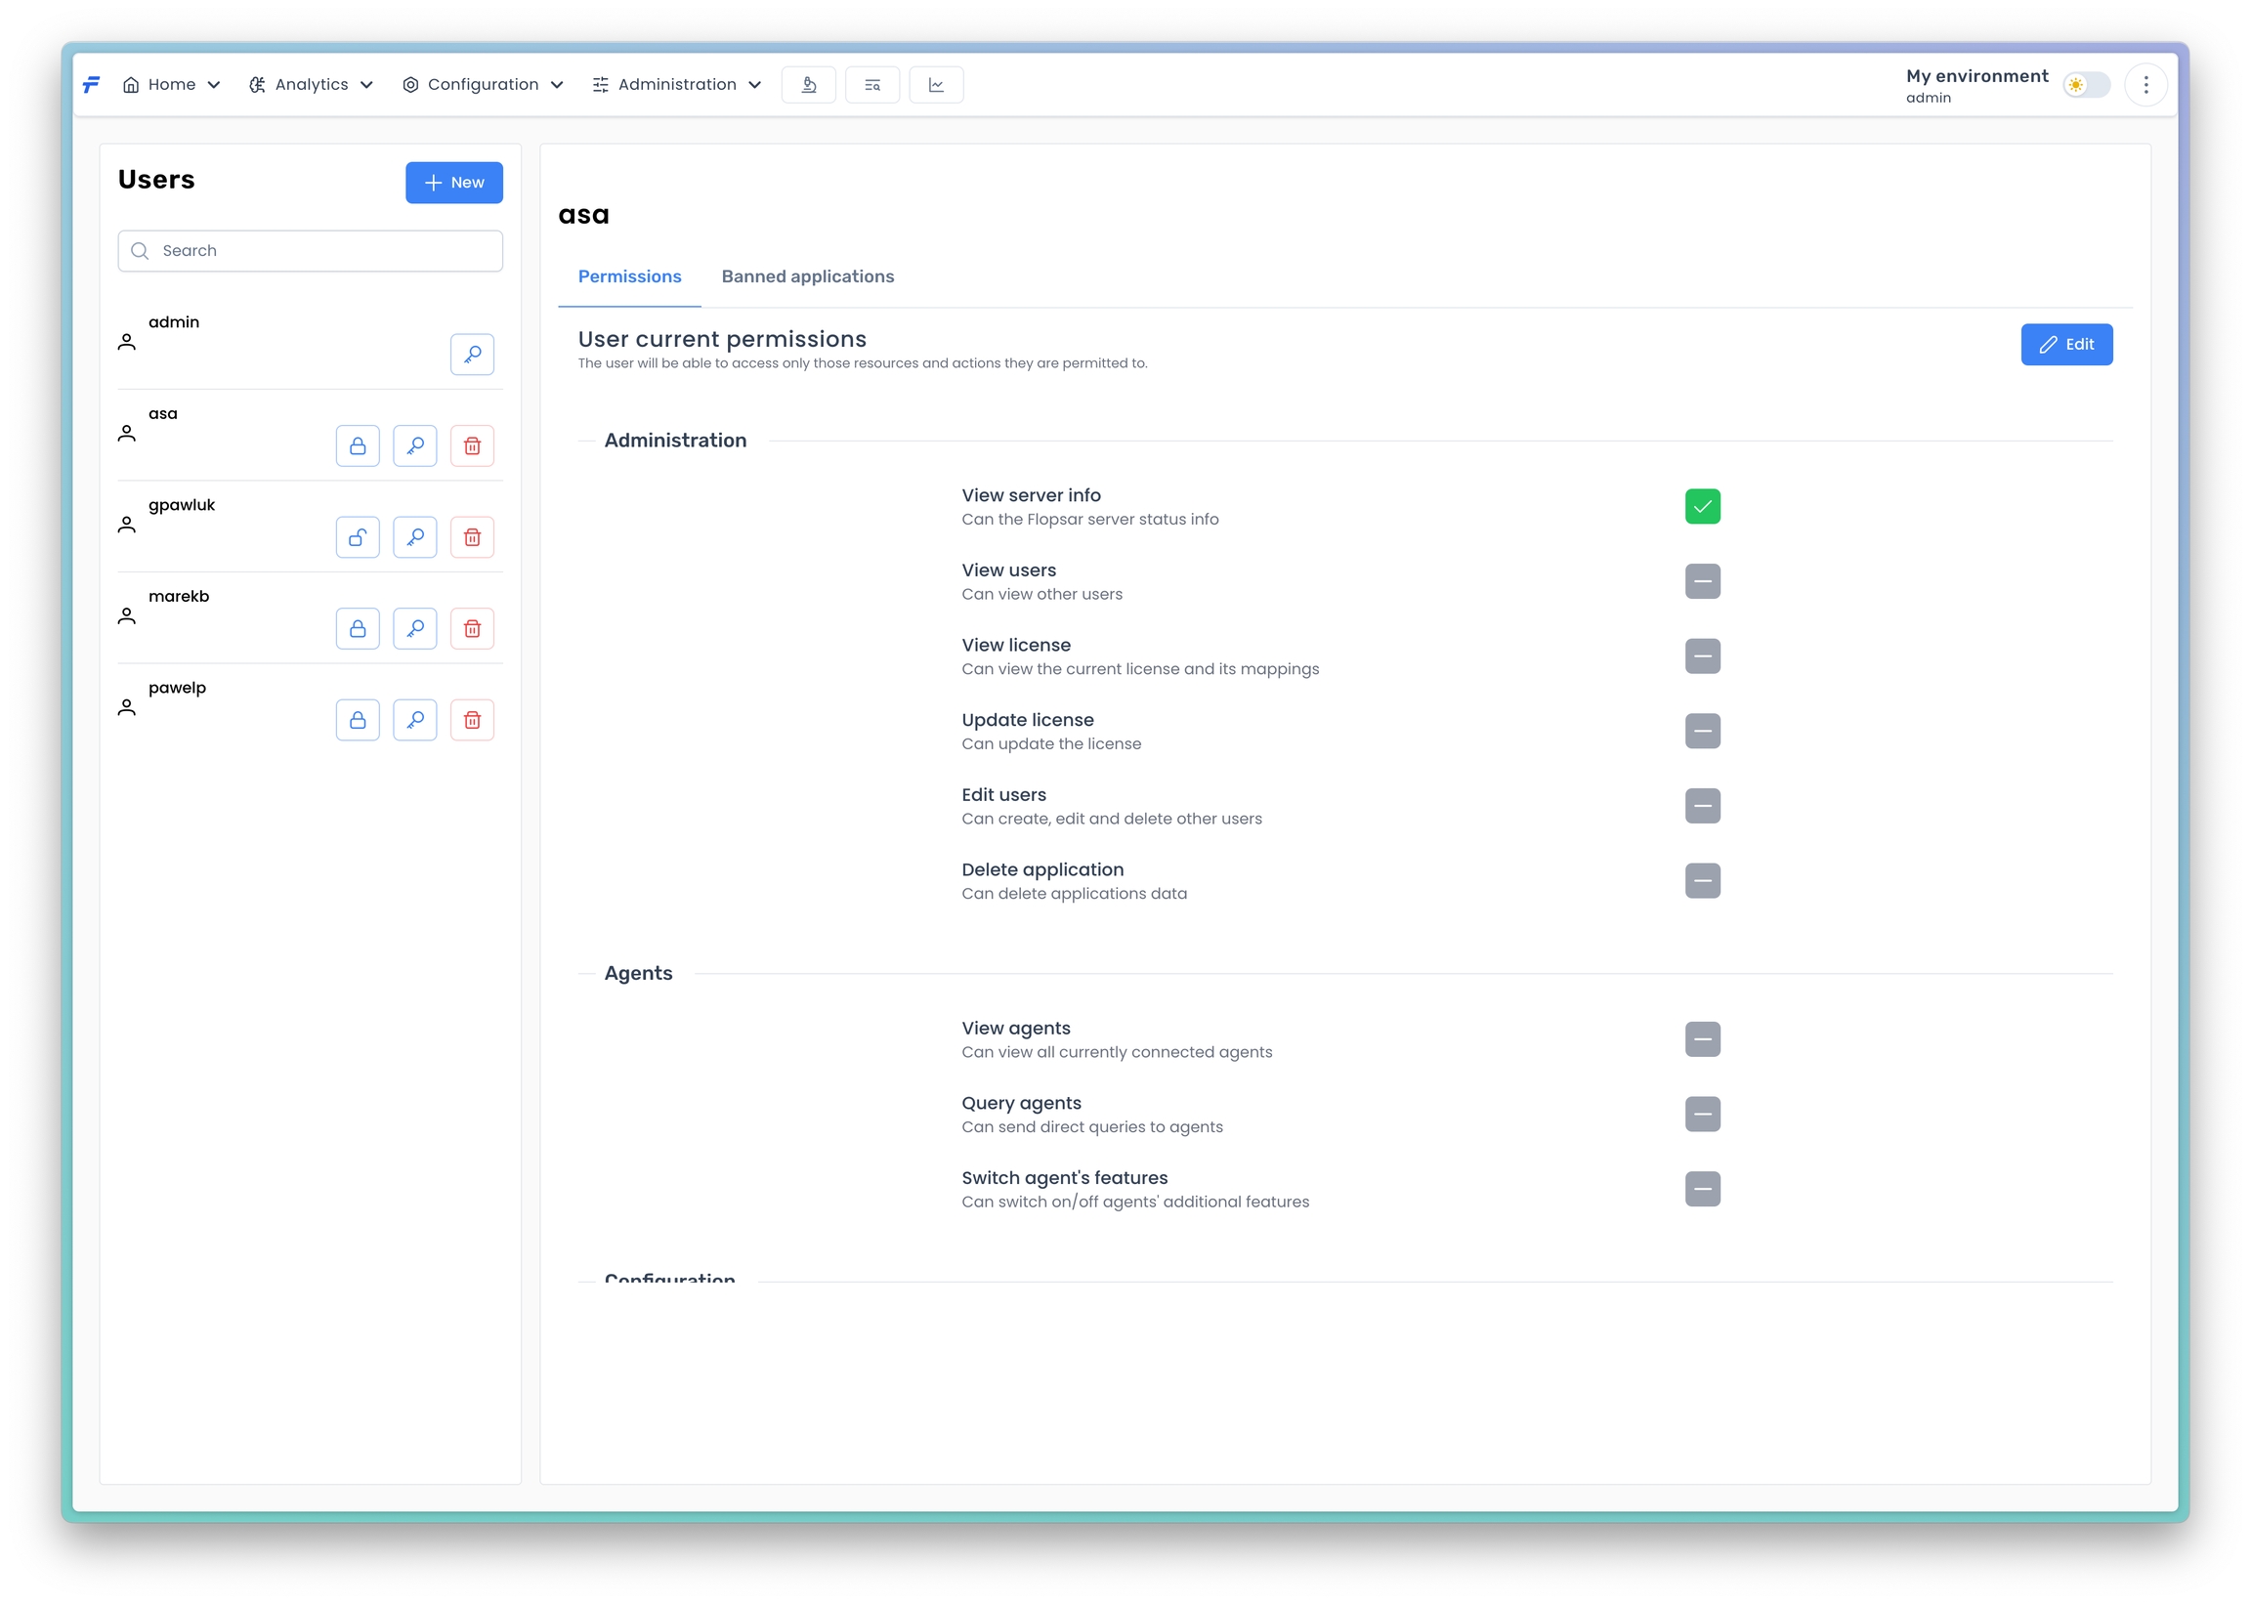Toggle the View server info checkbox

click(1702, 507)
